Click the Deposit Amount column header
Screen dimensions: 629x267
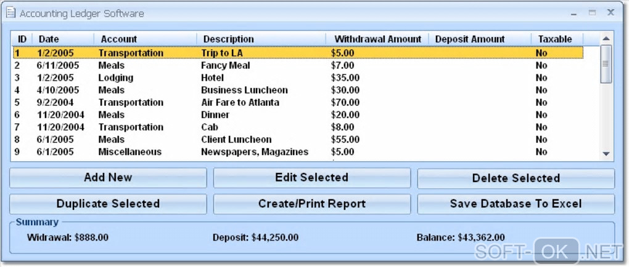tap(480, 39)
